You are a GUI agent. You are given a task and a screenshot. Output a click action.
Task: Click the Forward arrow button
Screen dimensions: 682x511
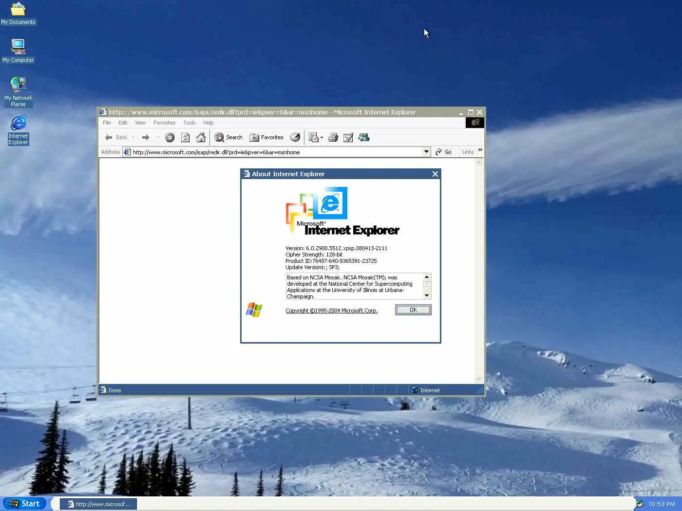click(x=146, y=137)
